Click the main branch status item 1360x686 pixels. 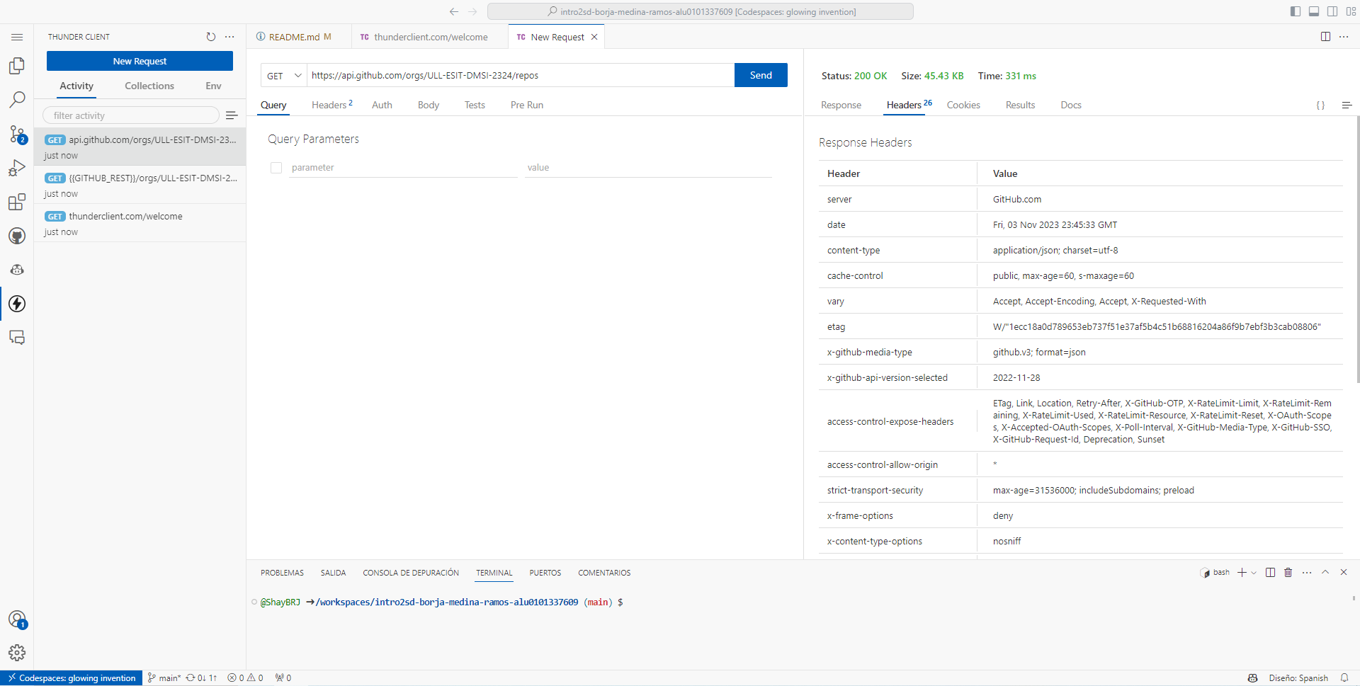(x=164, y=678)
